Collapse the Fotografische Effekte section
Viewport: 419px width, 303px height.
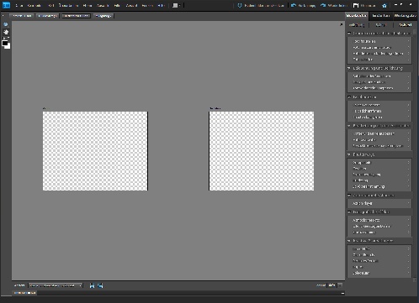(x=349, y=212)
